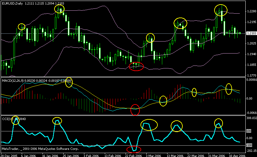
Task: Click the EURUSD,Daily chart title label
Action: (x=12, y=4)
